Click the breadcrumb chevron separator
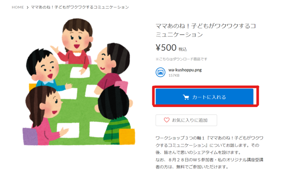 click(28, 7)
